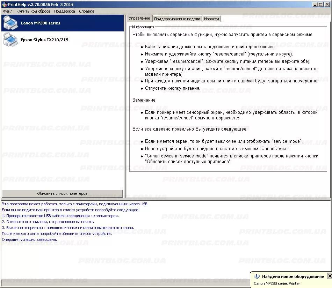Click log line '1. Проверьте качество USB кабеля'
This screenshot has height=288, width=332.
(60, 216)
